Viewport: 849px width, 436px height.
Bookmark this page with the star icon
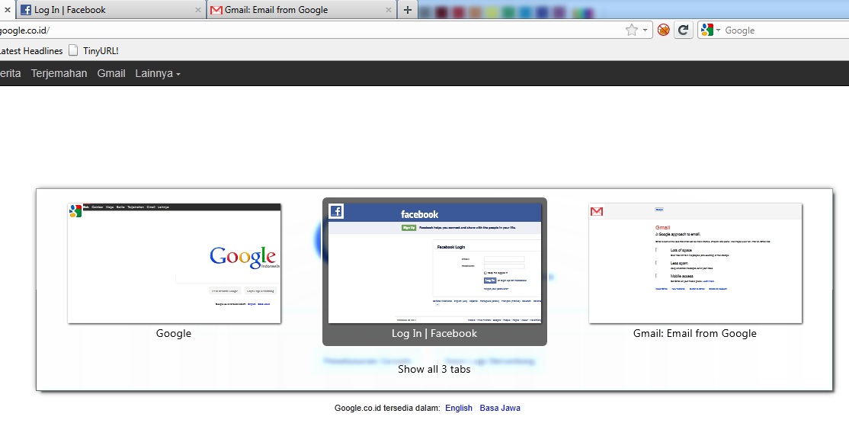[631, 30]
